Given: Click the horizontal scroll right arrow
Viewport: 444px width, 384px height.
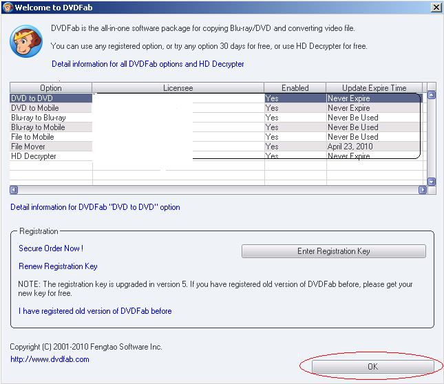Looking at the screenshot, I should 423,190.
